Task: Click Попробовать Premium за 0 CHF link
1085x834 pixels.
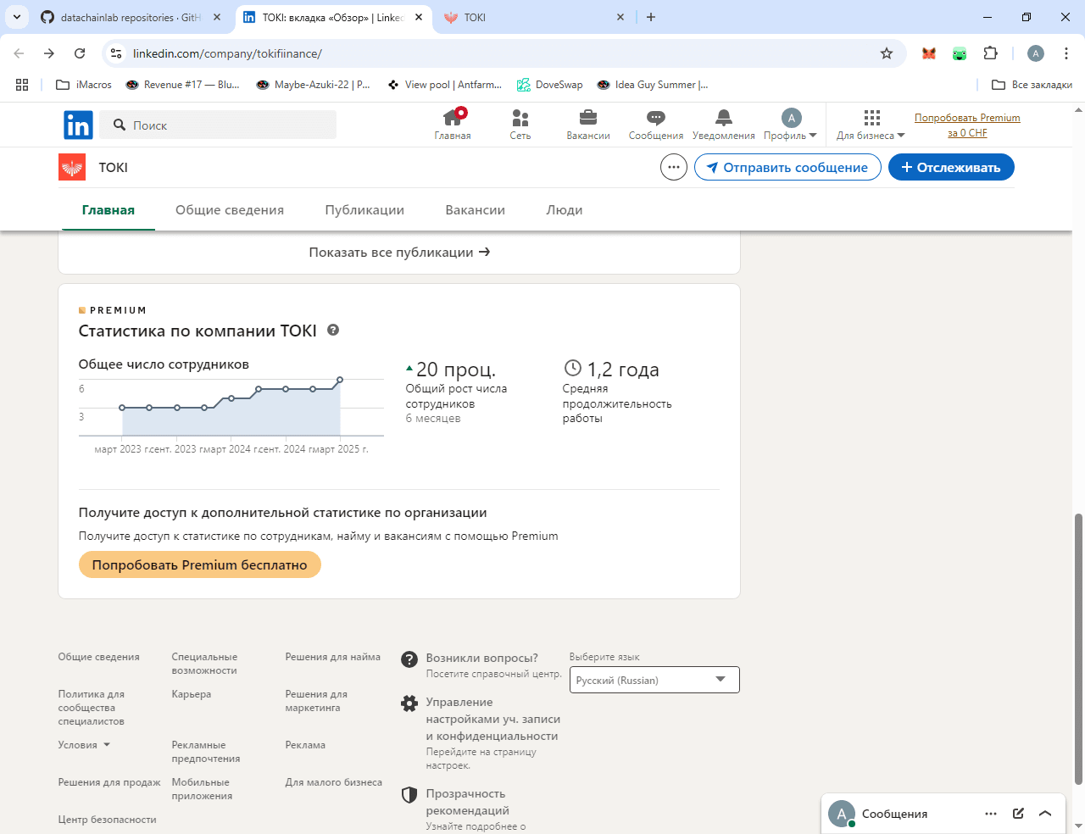Action: tap(967, 125)
